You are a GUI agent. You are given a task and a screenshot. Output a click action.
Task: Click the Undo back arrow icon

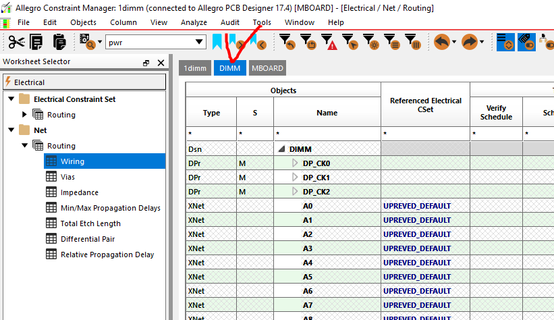441,42
